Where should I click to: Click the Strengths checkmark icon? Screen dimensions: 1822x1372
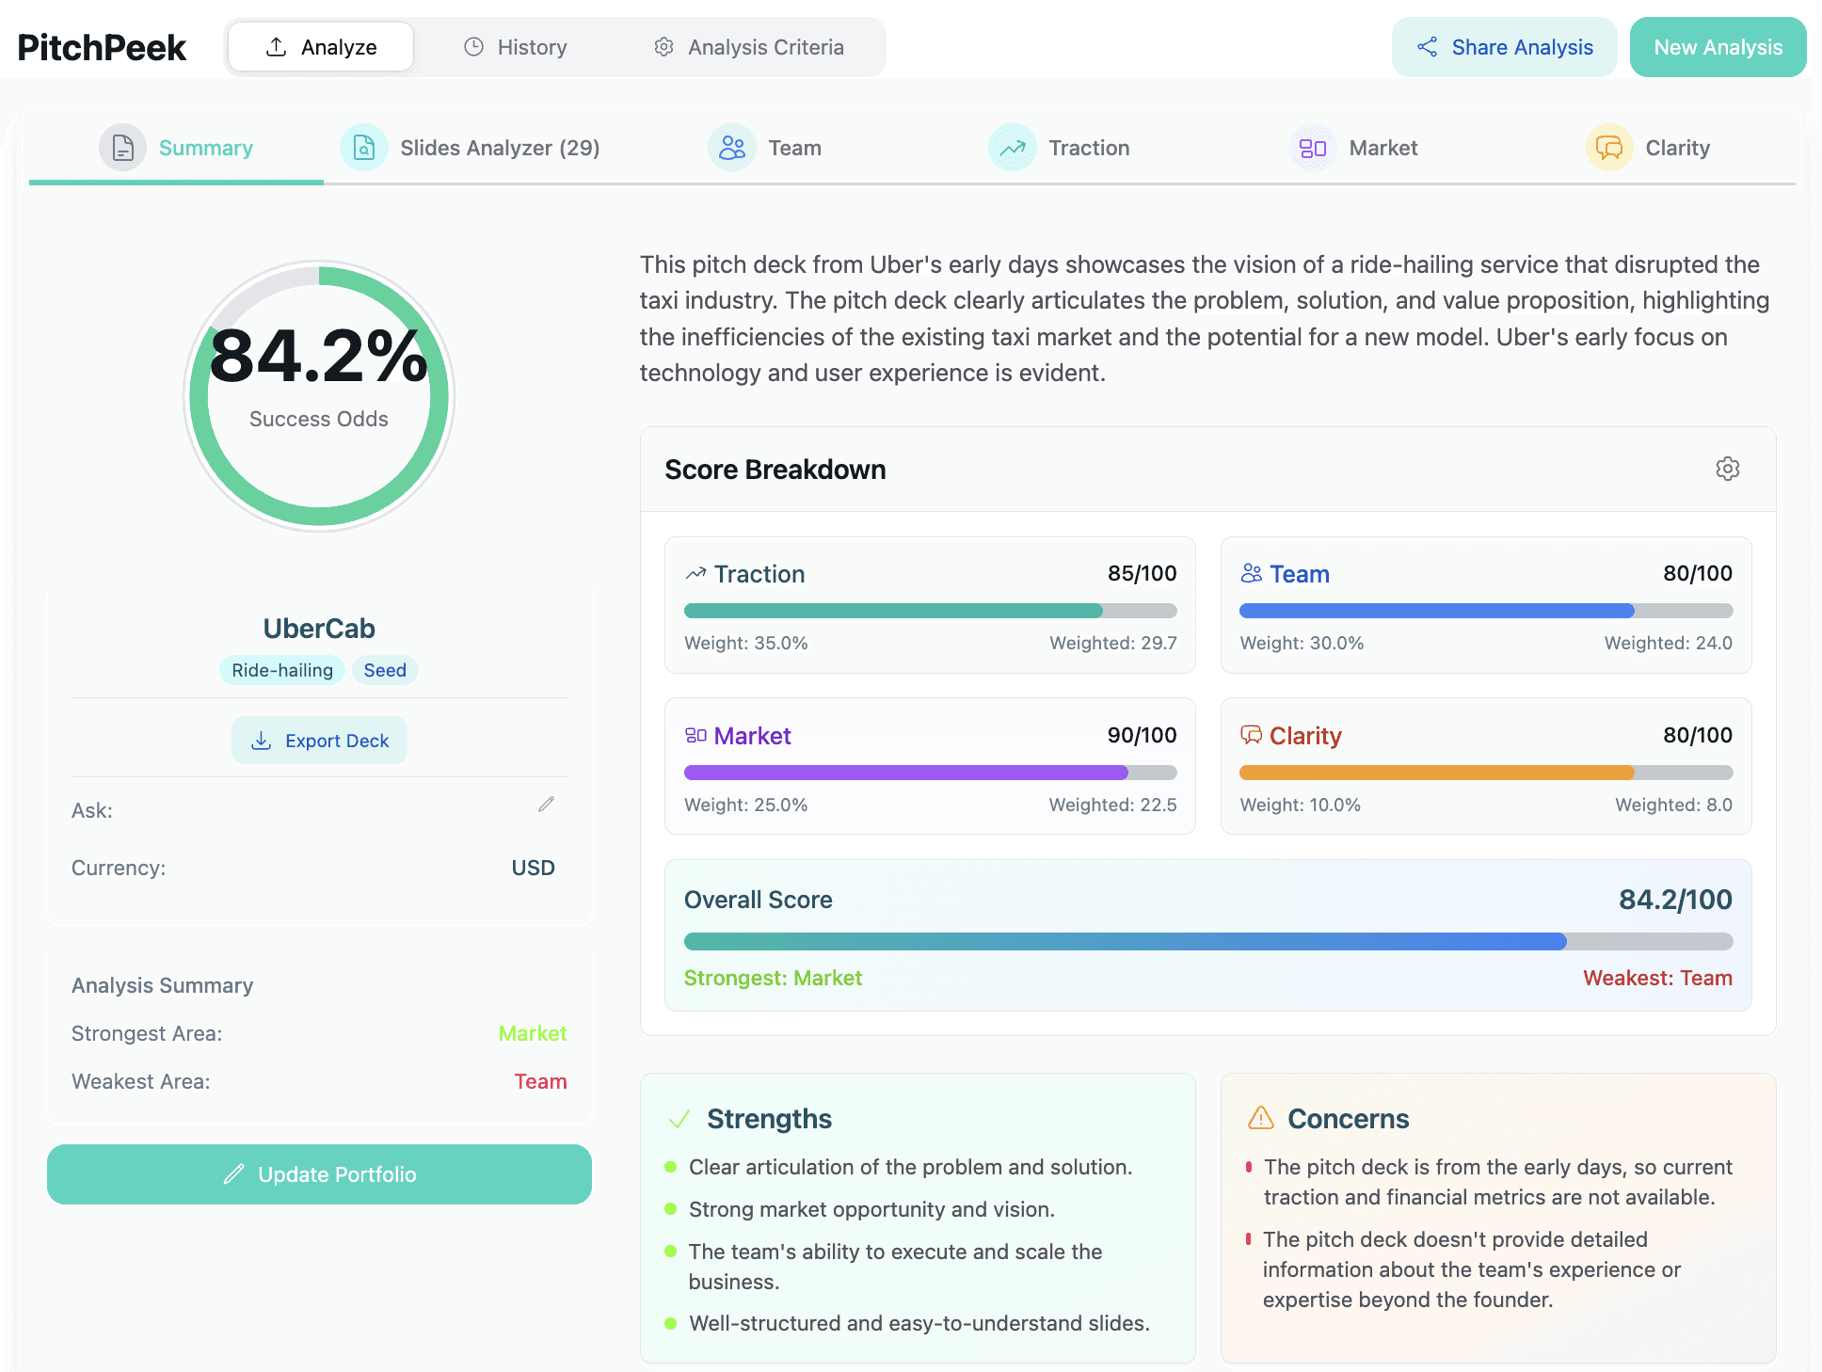coord(679,1119)
